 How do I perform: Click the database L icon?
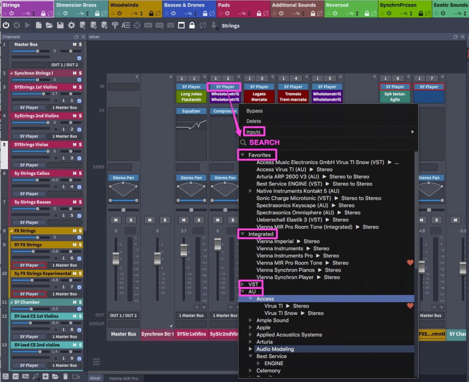click(x=83, y=25)
